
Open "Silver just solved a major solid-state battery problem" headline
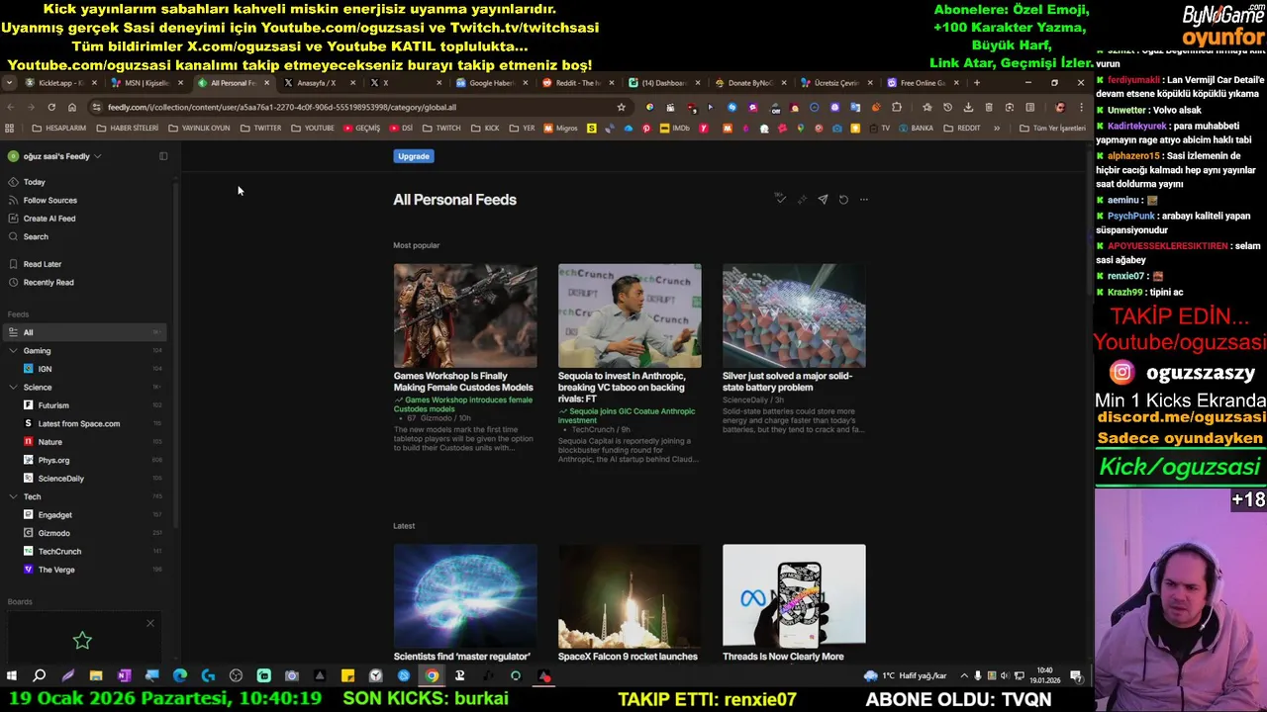click(x=788, y=382)
